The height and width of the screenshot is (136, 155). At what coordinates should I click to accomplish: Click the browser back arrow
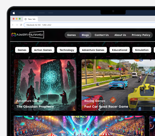13,25
